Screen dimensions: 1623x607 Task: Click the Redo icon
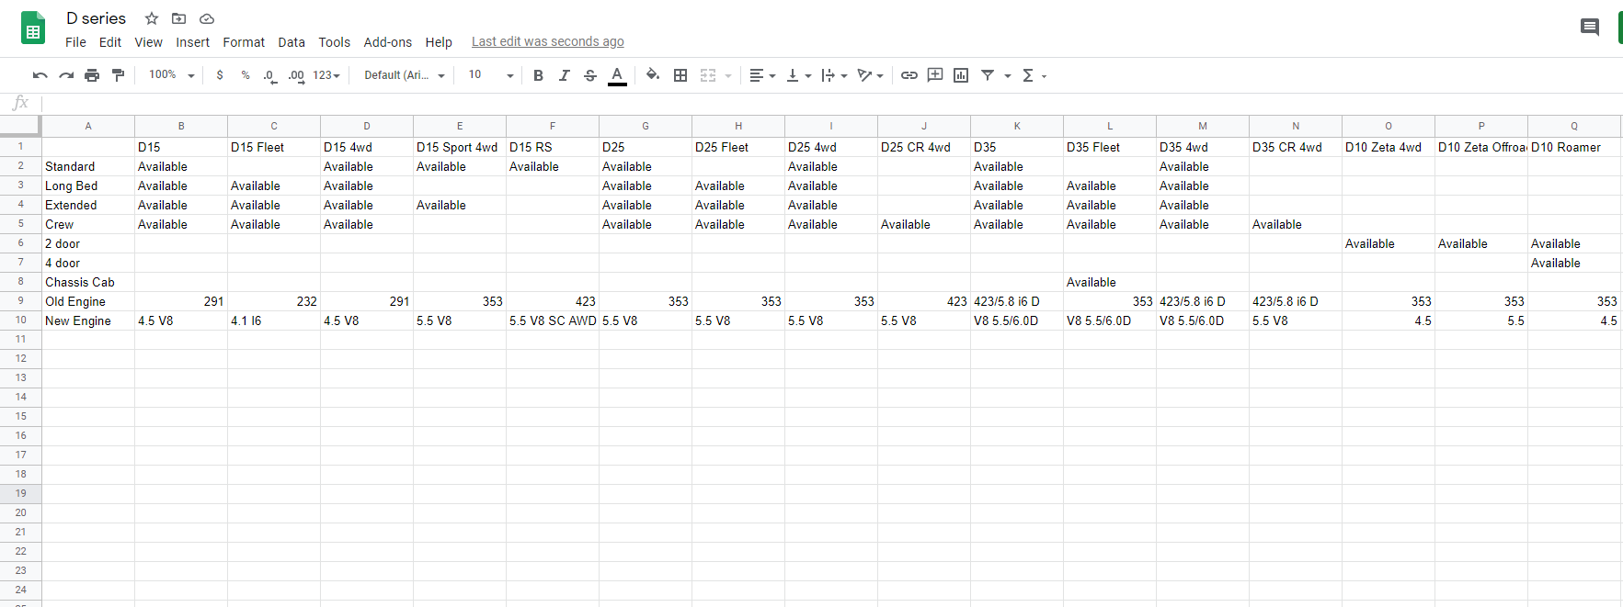(x=66, y=75)
